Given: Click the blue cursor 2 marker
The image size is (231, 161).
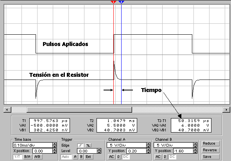Looking at the screenshot, I should [121, 2].
